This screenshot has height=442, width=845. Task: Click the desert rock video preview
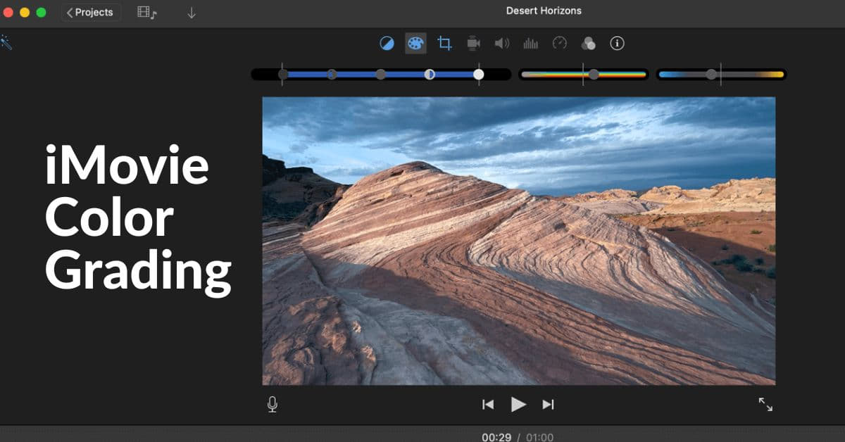[x=519, y=241]
